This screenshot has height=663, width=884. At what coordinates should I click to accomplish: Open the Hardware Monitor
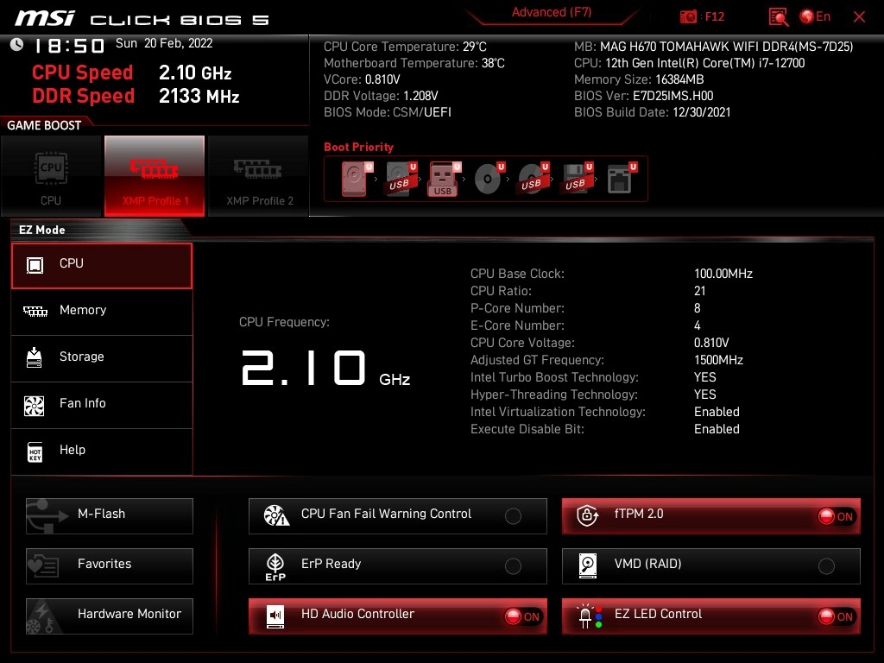[110, 616]
